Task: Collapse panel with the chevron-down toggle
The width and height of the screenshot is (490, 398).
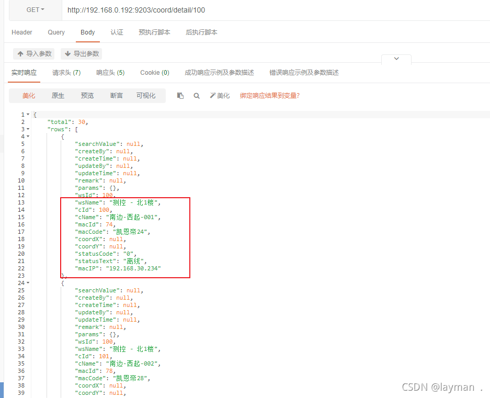Action: 396,59
